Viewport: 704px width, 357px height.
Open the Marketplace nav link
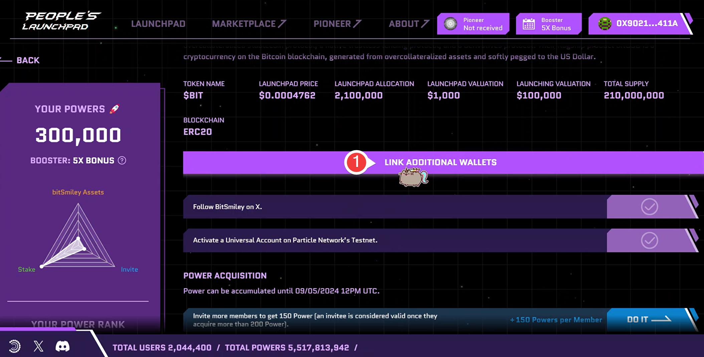[x=249, y=24]
